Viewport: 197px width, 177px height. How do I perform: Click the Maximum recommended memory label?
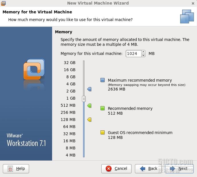[x=140, y=80]
